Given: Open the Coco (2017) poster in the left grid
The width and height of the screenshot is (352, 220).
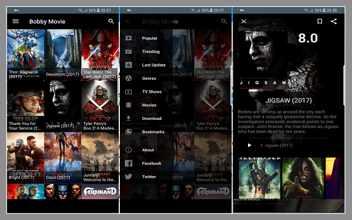Looking at the screenshot, I should tap(63, 157).
